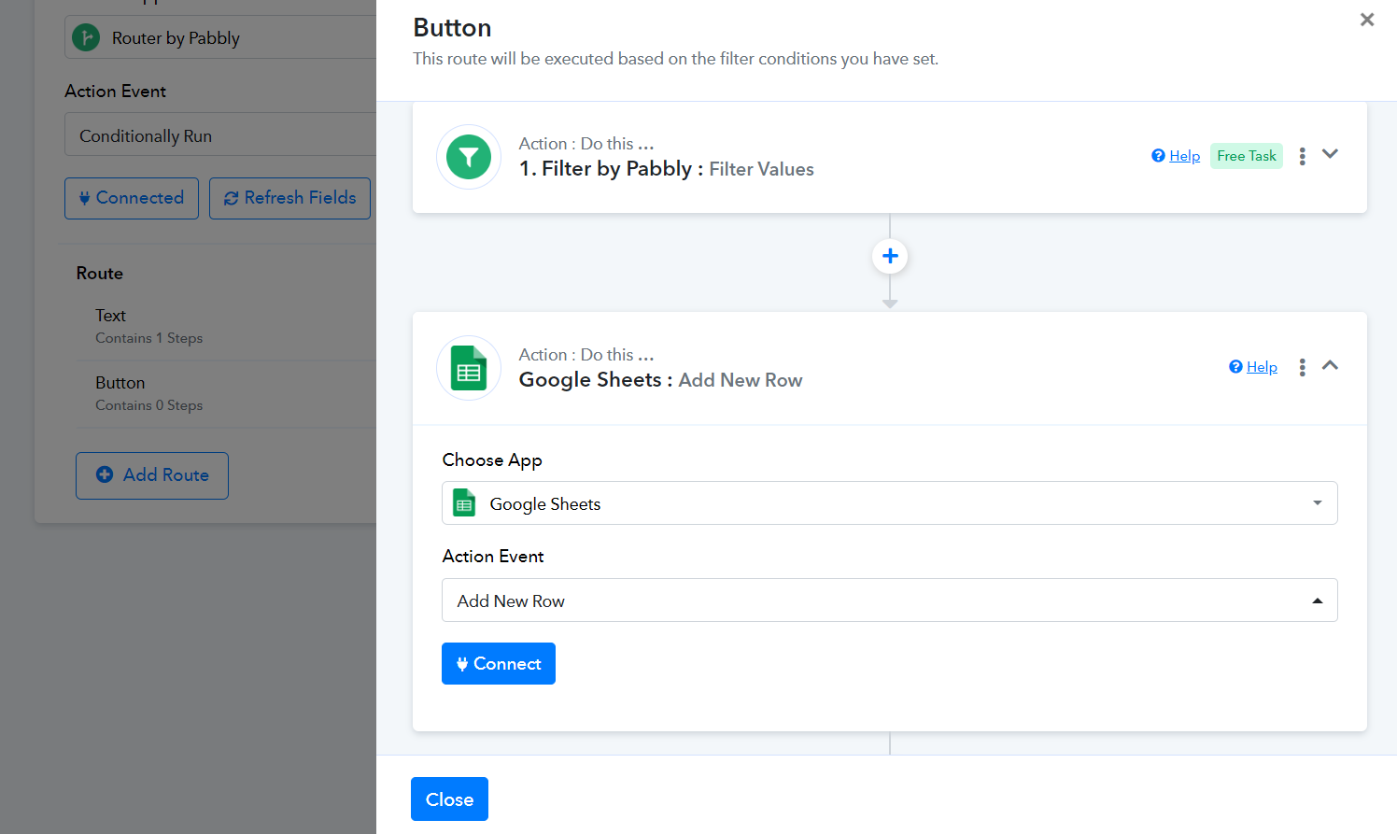The image size is (1397, 834).
Task: Expand the Filter by Pabbly step
Action: coord(1331,154)
